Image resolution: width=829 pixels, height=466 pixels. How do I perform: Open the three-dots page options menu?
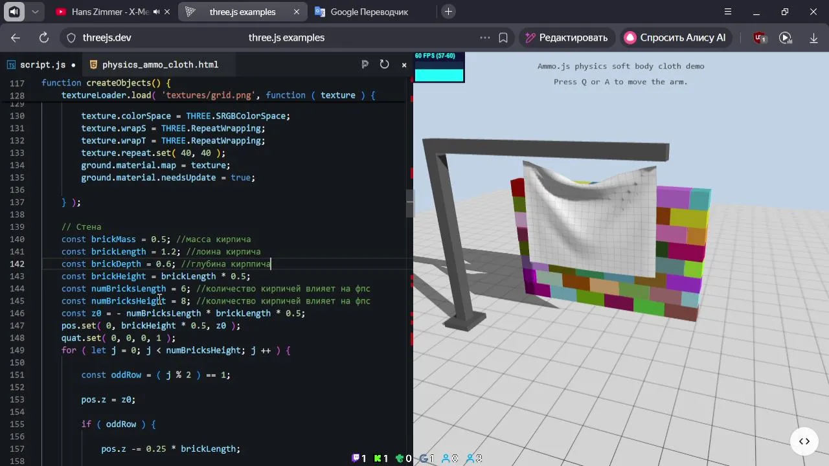point(484,38)
